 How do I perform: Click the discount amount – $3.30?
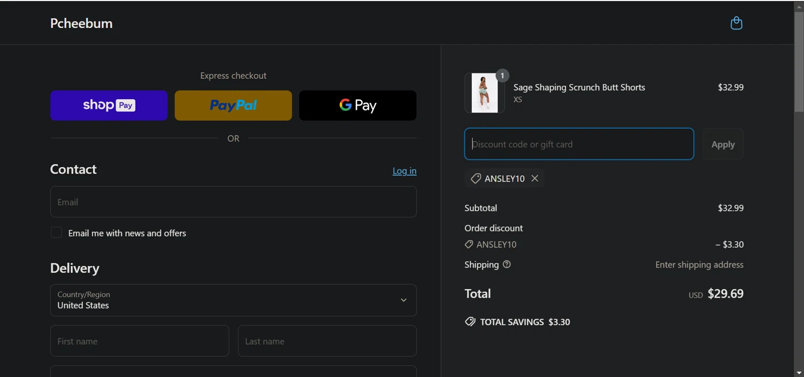coord(729,245)
